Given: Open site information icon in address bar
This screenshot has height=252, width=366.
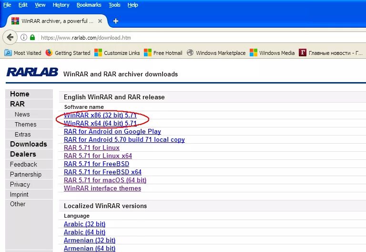Looking at the screenshot, I should coord(24,37).
